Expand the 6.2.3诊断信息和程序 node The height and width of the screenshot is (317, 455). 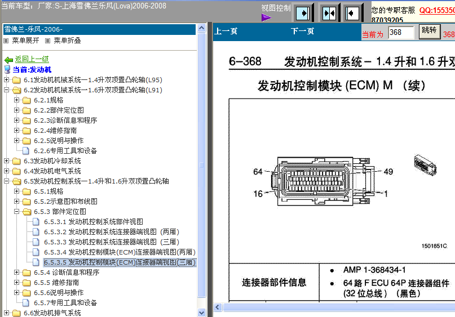click(x=16, y=120)
